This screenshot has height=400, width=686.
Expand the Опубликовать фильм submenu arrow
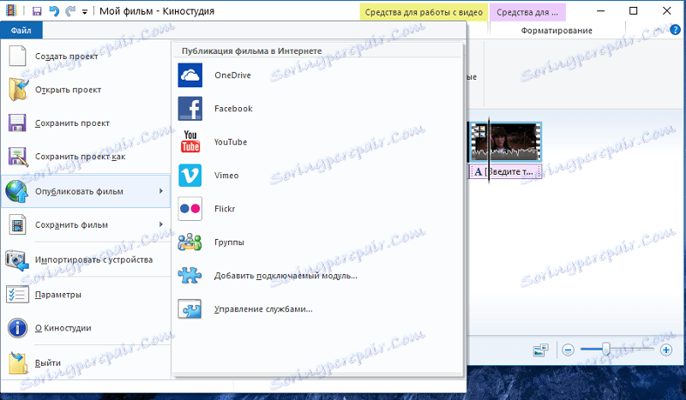[161, 191]
